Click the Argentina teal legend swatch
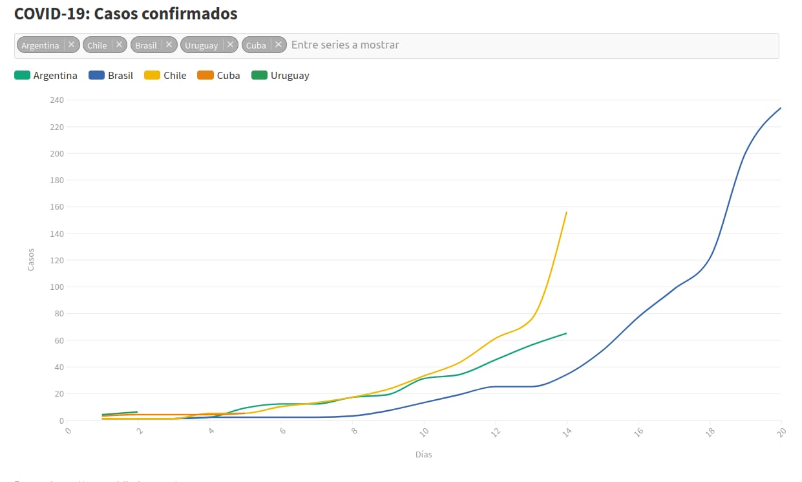 (x=22, y=76)
